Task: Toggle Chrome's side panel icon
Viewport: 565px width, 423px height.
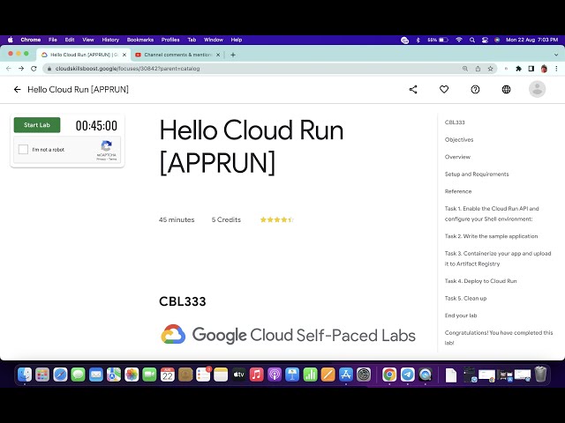Action: tap(531, 69)
